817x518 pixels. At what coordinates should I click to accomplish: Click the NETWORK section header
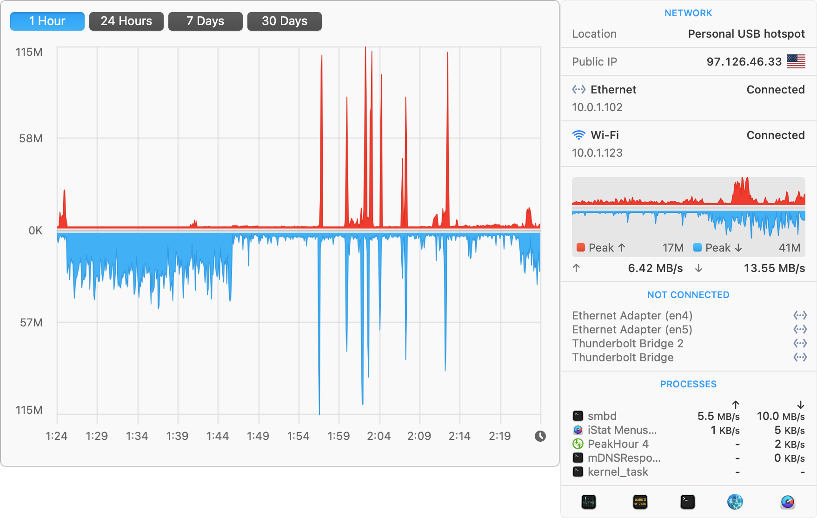coord(688,13)
